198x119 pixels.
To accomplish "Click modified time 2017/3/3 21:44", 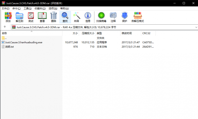I will (131, 47).
